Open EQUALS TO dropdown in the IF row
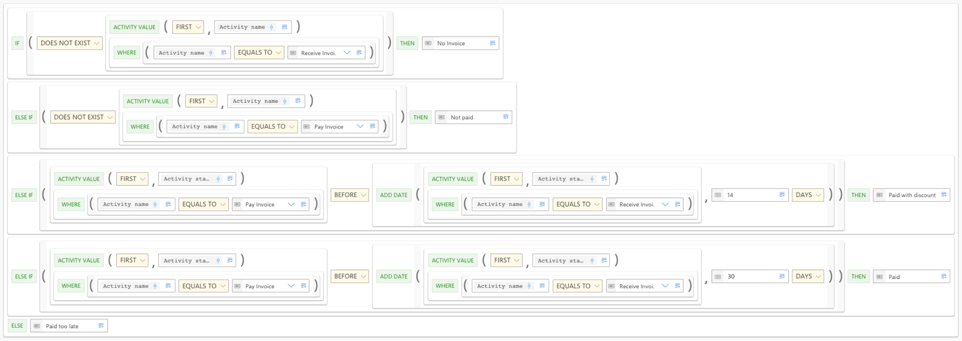This screenshot has width=962, height=341. 259,53
